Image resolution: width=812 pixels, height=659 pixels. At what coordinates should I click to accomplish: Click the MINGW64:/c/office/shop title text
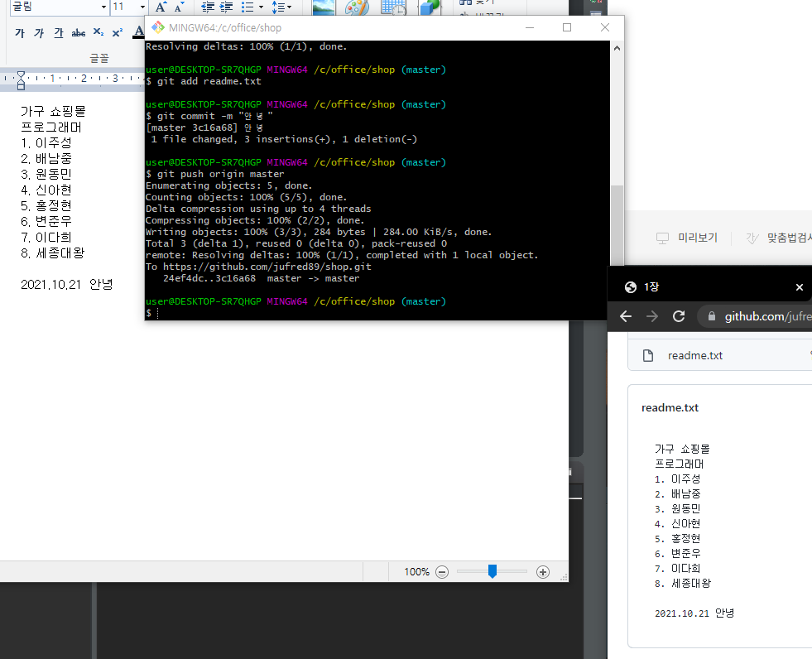pos(225,28)
